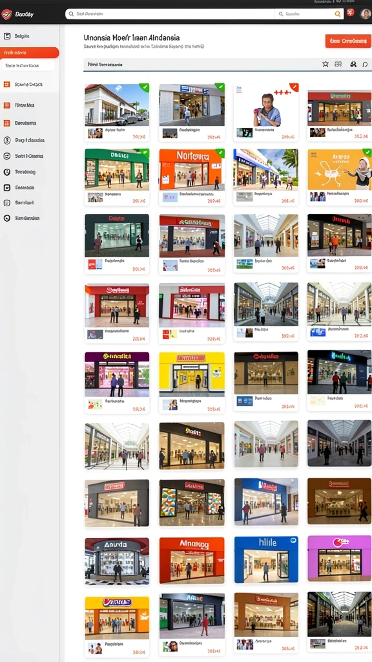Open the brown store interior listing
Screen dimensions: 372x662
340,501
